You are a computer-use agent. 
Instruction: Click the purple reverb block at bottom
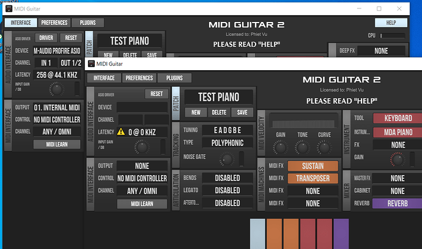pyautogui.click(x=341, y=234)
